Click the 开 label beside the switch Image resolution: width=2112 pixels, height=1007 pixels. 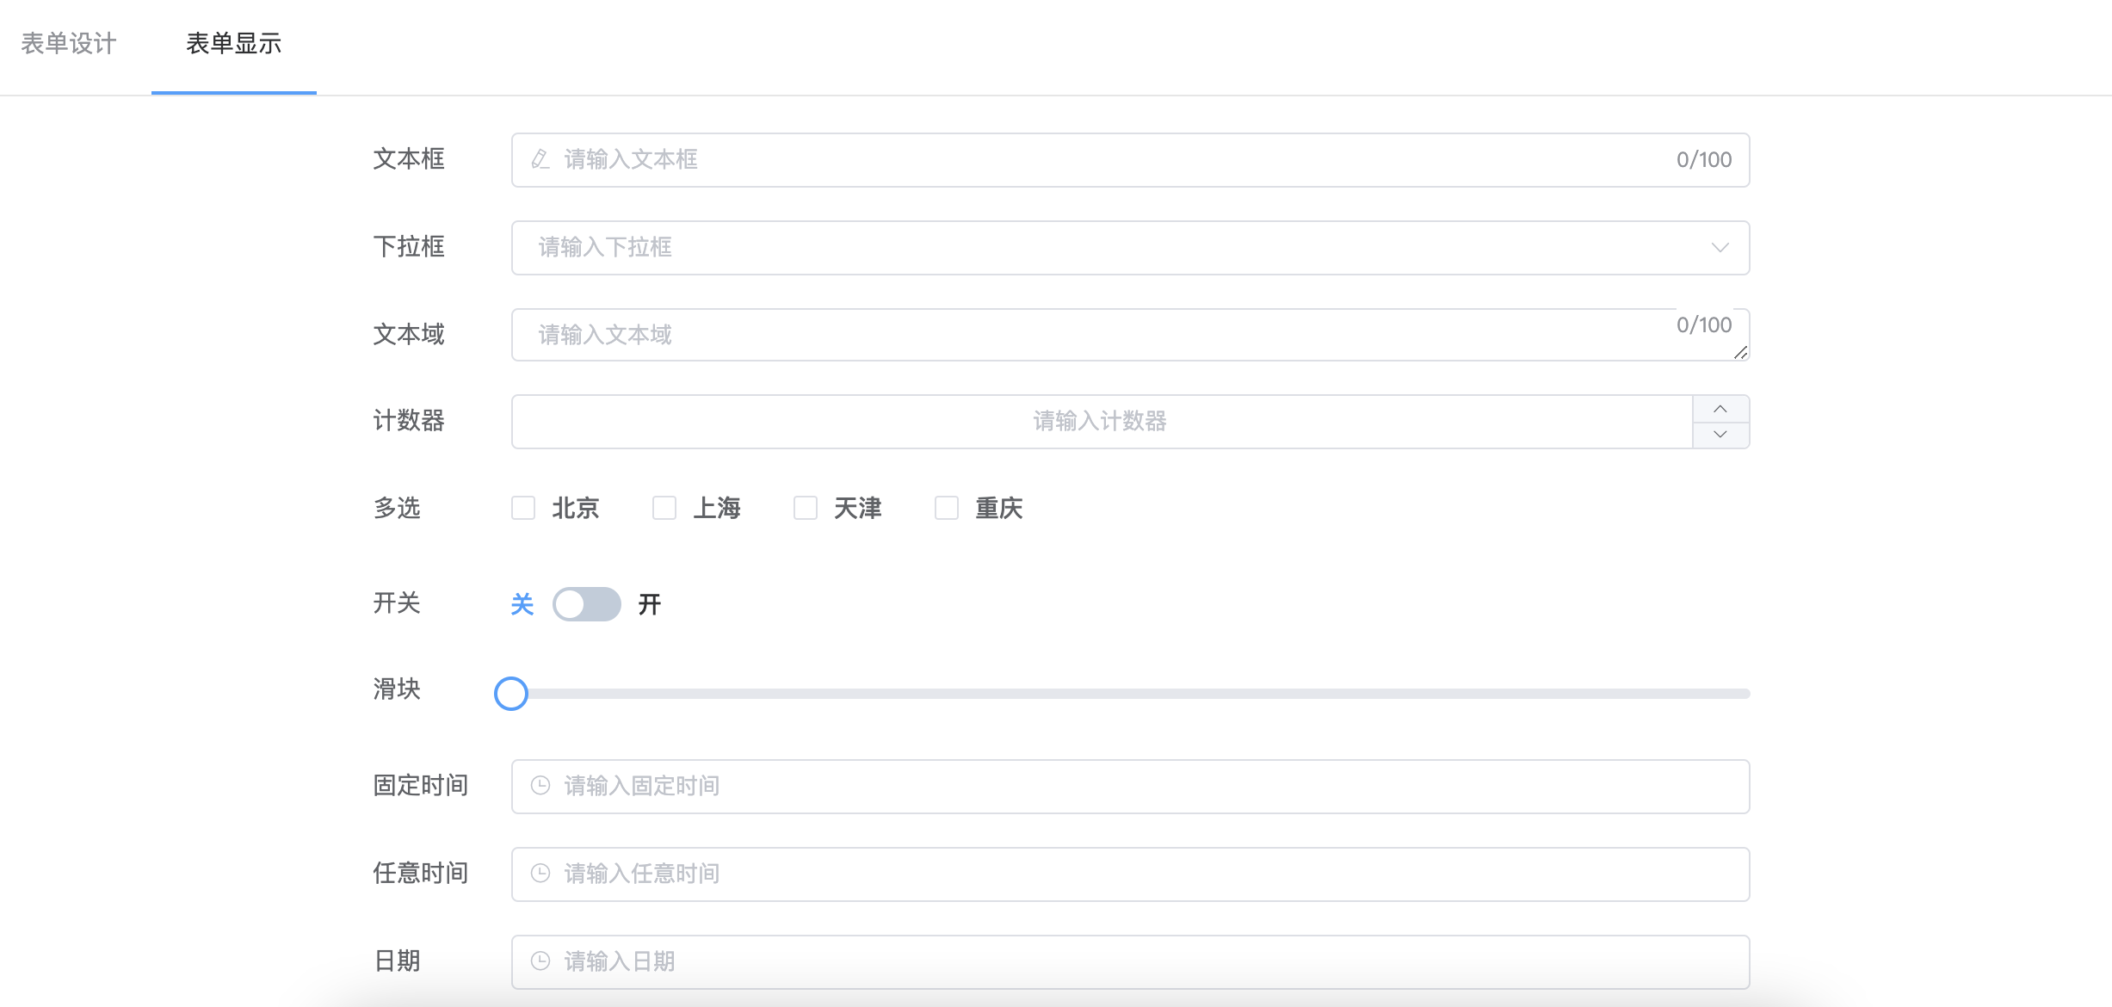pyautogui.click(x=650, y=604)
